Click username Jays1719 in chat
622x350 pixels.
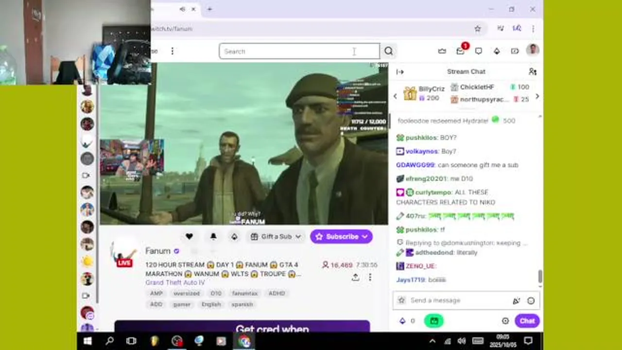click(x=411, y=280)
